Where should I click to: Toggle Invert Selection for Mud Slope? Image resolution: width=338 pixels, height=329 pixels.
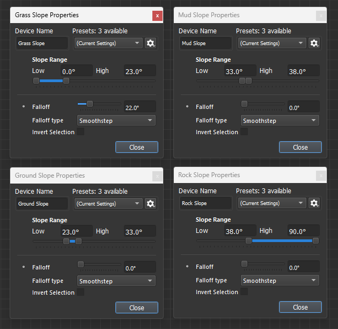244,132
